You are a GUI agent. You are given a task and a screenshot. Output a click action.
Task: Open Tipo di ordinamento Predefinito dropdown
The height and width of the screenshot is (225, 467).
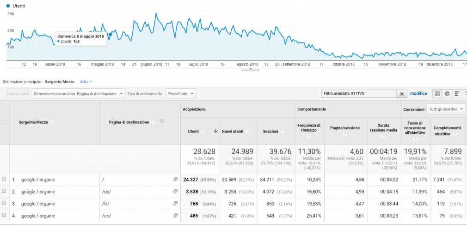click(180, 94)
